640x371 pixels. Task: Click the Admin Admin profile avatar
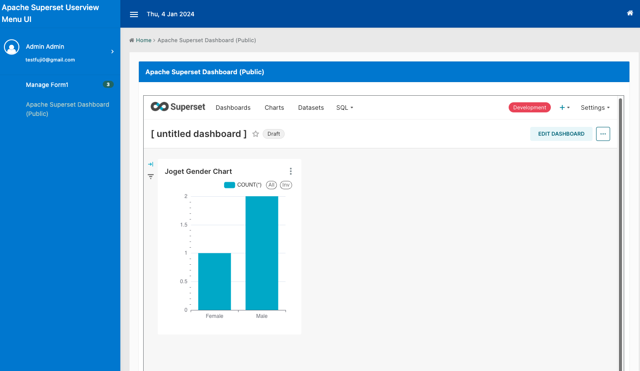pyautogui.click(x=12, y=47)
